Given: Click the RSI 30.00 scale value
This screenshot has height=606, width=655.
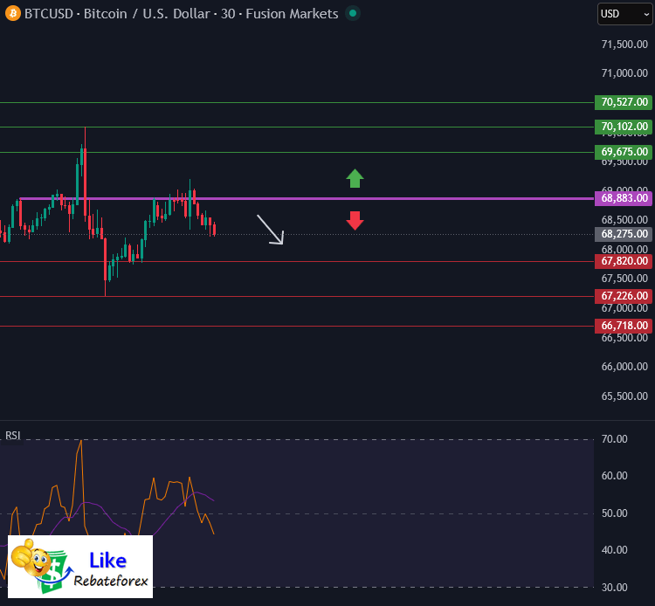Looking at the screenshot, I should (615, 587).
